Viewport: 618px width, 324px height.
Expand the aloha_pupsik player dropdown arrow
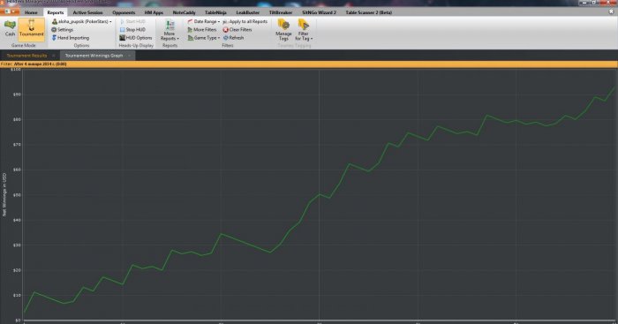110,22
